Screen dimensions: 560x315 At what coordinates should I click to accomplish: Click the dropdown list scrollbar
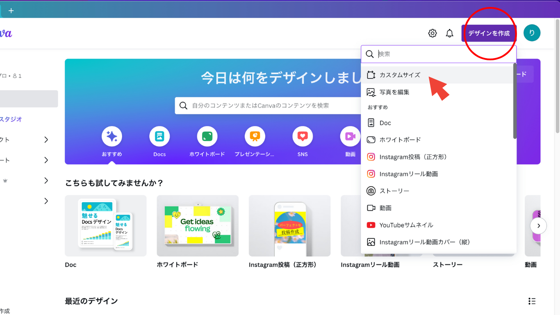tap(515, 101)
